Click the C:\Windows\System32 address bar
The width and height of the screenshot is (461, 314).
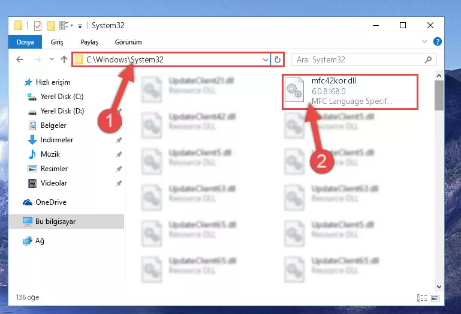pos(171,59)
